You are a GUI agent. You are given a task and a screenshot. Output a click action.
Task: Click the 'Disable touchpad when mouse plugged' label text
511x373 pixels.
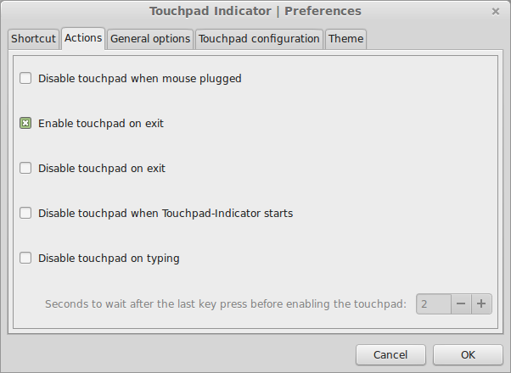[x=140, y=79]
